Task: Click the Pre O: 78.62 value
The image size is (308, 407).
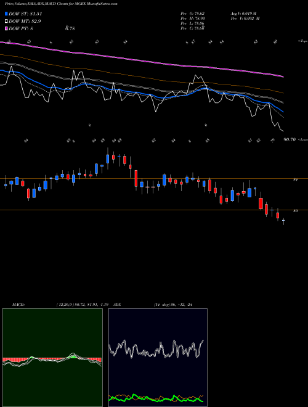Action: point(193,14)
